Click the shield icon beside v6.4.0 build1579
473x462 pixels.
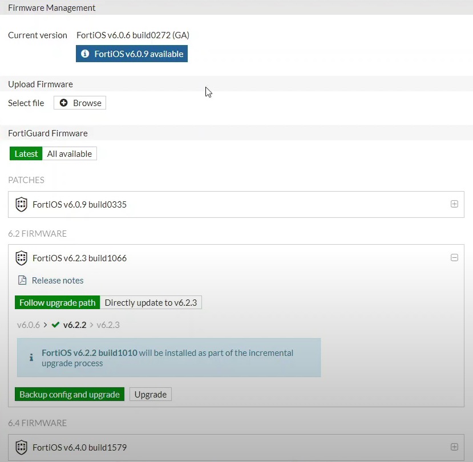pos(22,447)
